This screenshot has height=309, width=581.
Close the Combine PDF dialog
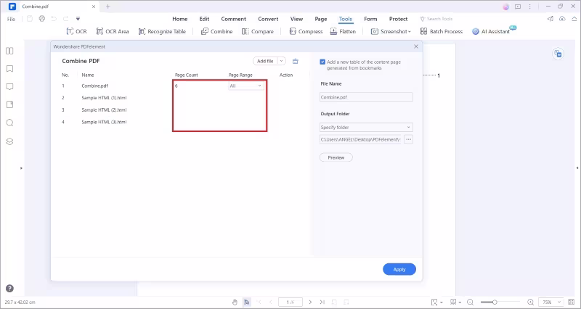[x=415, y=46]
